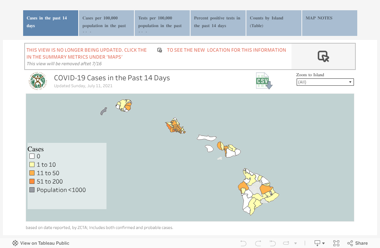The width and height of the screenshot is (380, 248).
Task: Click the Download device icon in the toolbar
Action: [x=318, y=243]
